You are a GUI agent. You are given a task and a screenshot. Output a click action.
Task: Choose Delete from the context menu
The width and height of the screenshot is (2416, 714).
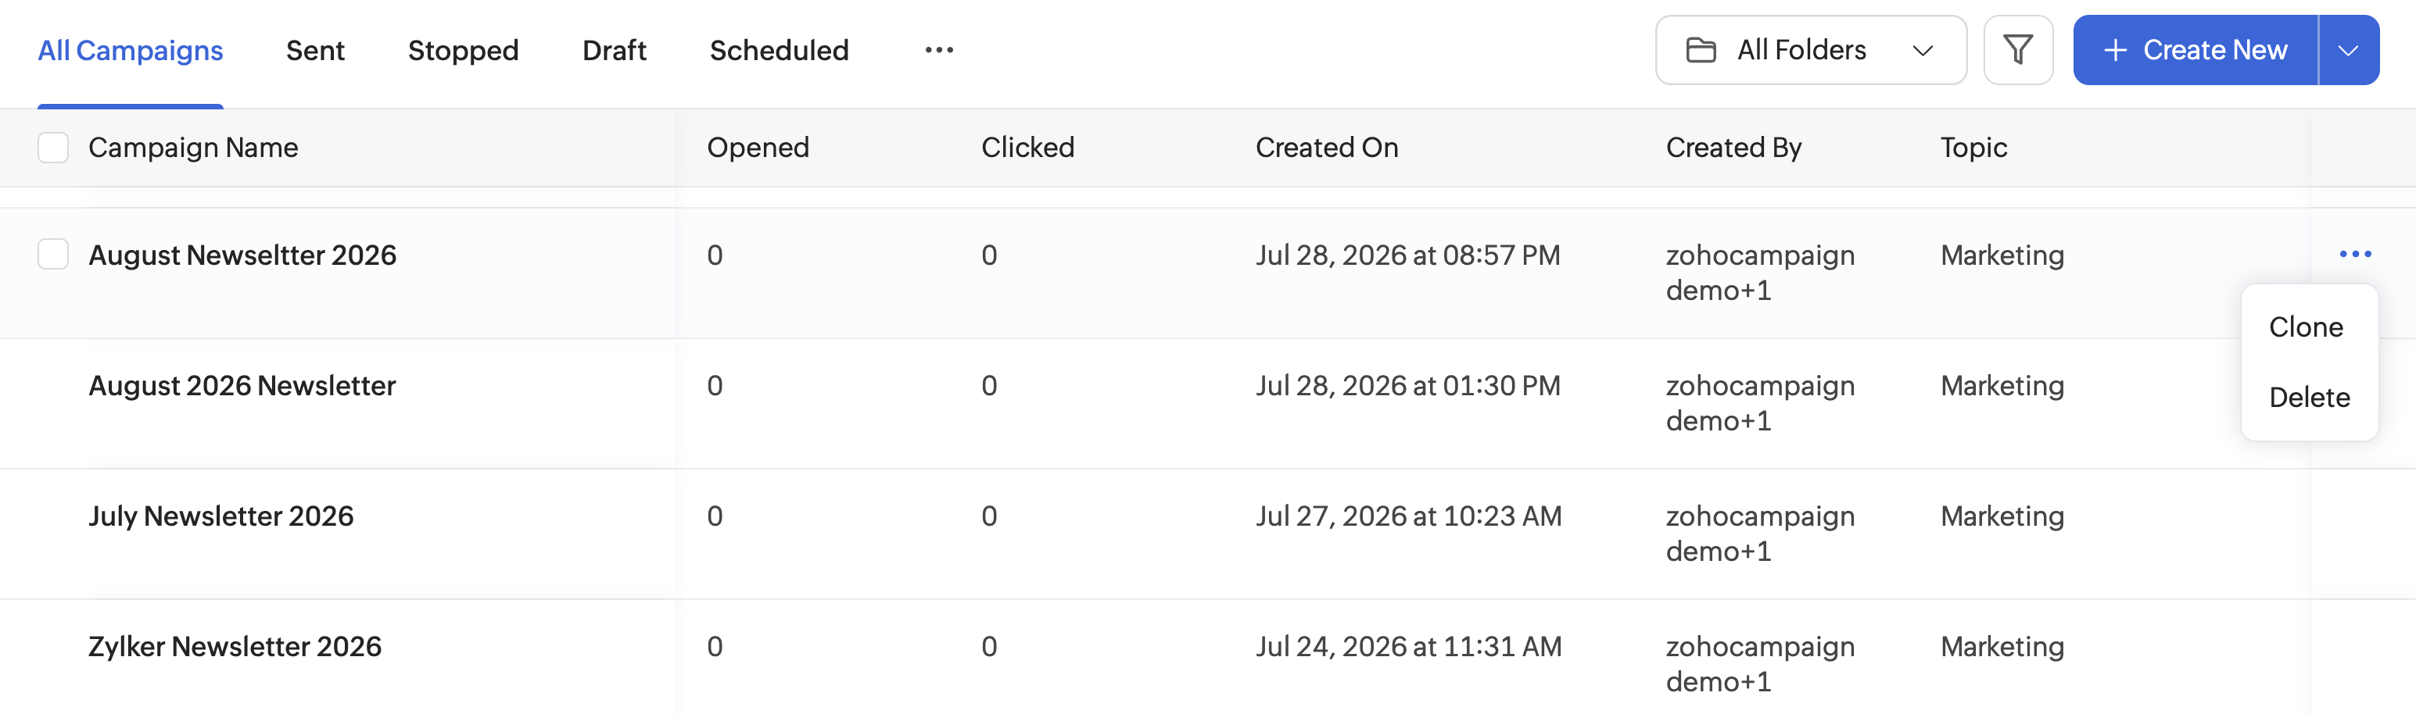tap(2309, 398)
